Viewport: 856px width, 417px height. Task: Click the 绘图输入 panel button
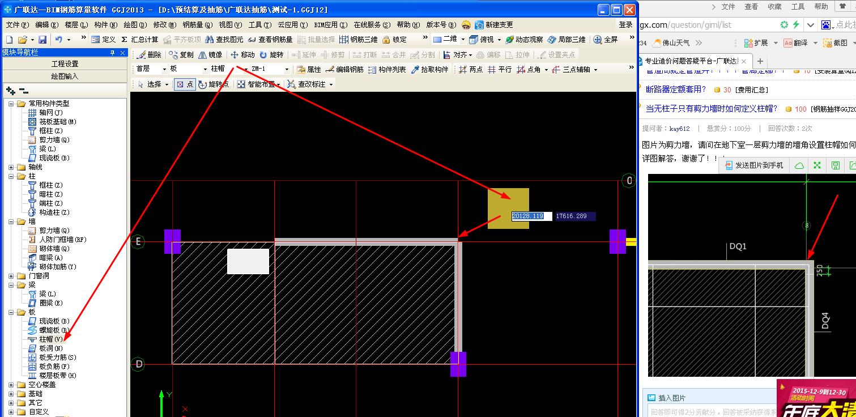point(65,76)
